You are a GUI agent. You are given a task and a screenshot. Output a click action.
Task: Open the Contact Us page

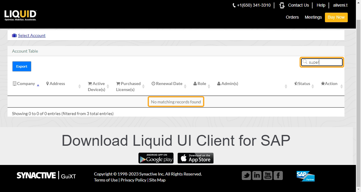[x=298, y=5]
